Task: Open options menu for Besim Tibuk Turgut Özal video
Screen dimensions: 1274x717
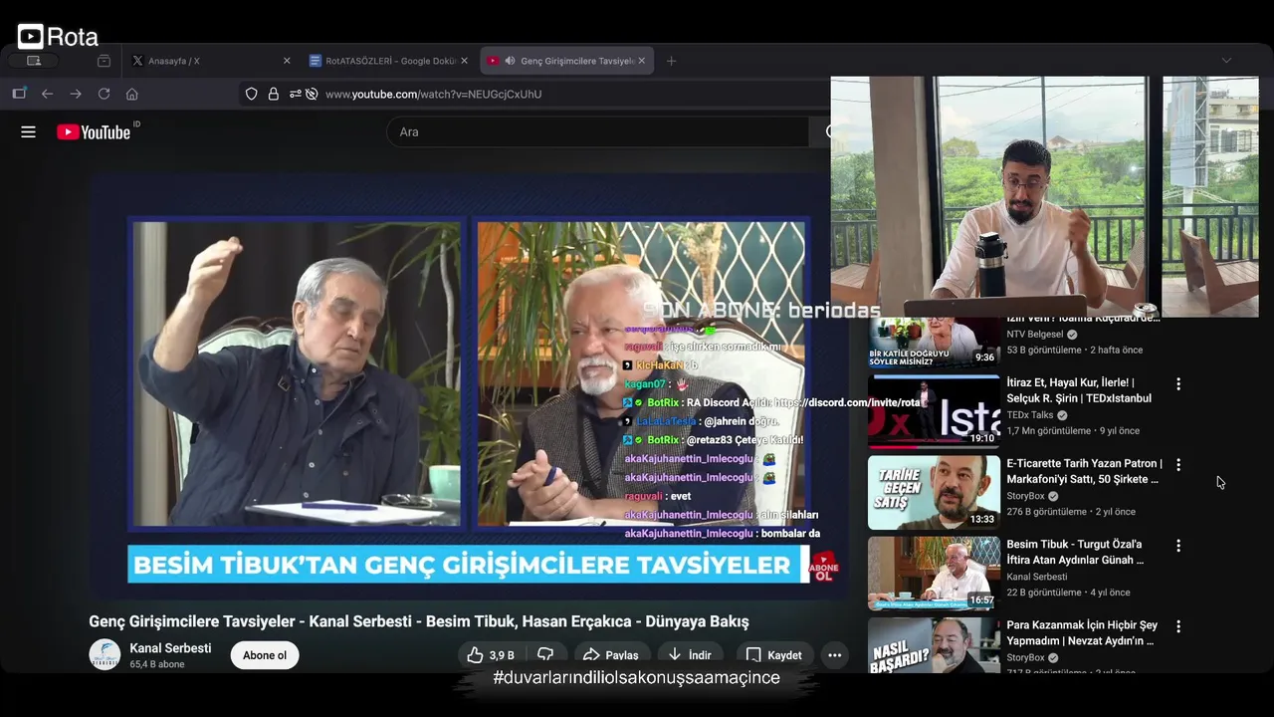Action: point(1178,546)
